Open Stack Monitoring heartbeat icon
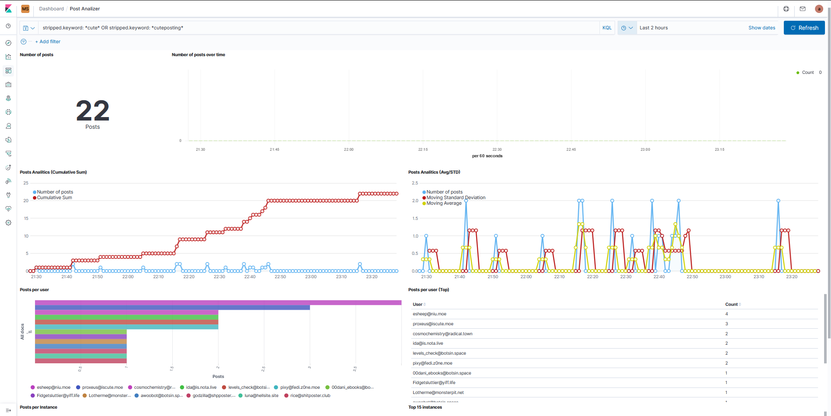The image size is (831, 416). point(8,209)
